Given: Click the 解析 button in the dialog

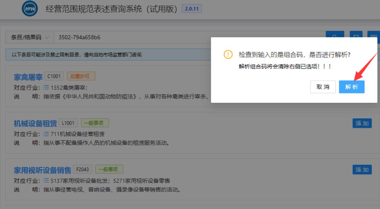Looking at the screenshot, I should [x=351, y=87].
